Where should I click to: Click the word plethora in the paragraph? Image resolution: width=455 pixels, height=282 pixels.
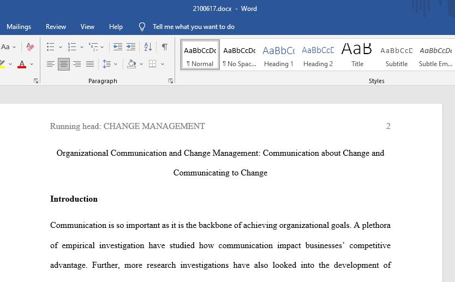click(x=376, y=225)
